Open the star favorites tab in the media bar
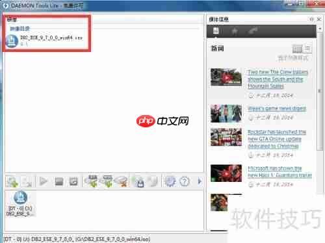Screen dimensions: 325x243 click(235, 31)
